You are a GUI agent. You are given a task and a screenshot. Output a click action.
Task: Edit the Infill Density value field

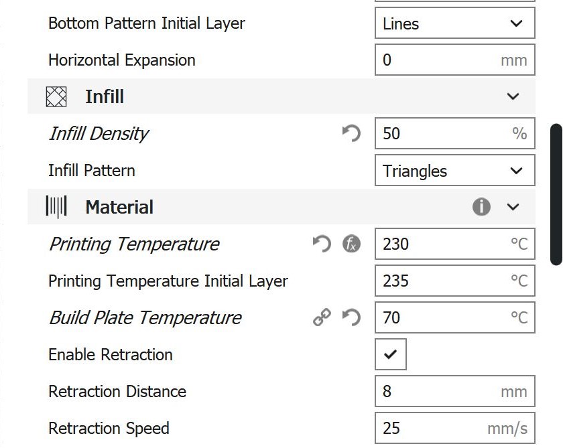[442, 133]
